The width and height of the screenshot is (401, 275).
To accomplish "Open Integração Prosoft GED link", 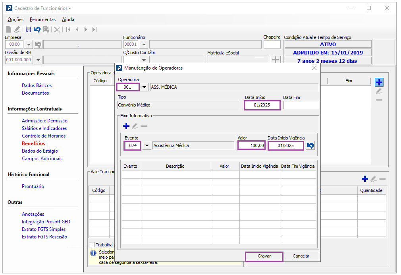I will pyautogui.click(x=46, y=222).
